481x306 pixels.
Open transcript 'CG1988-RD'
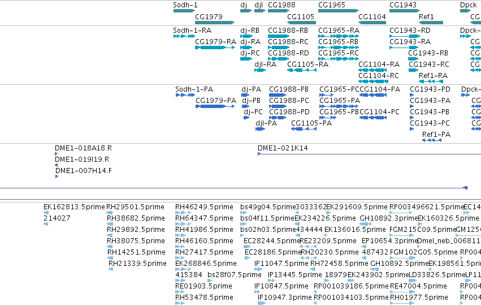(x=288, y=53)
